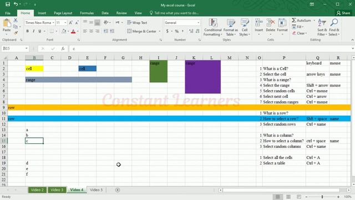The height and width of the screenshot is (200, 355).
Task: Apply fill color bucket
Action: click(x=64, y=31)
